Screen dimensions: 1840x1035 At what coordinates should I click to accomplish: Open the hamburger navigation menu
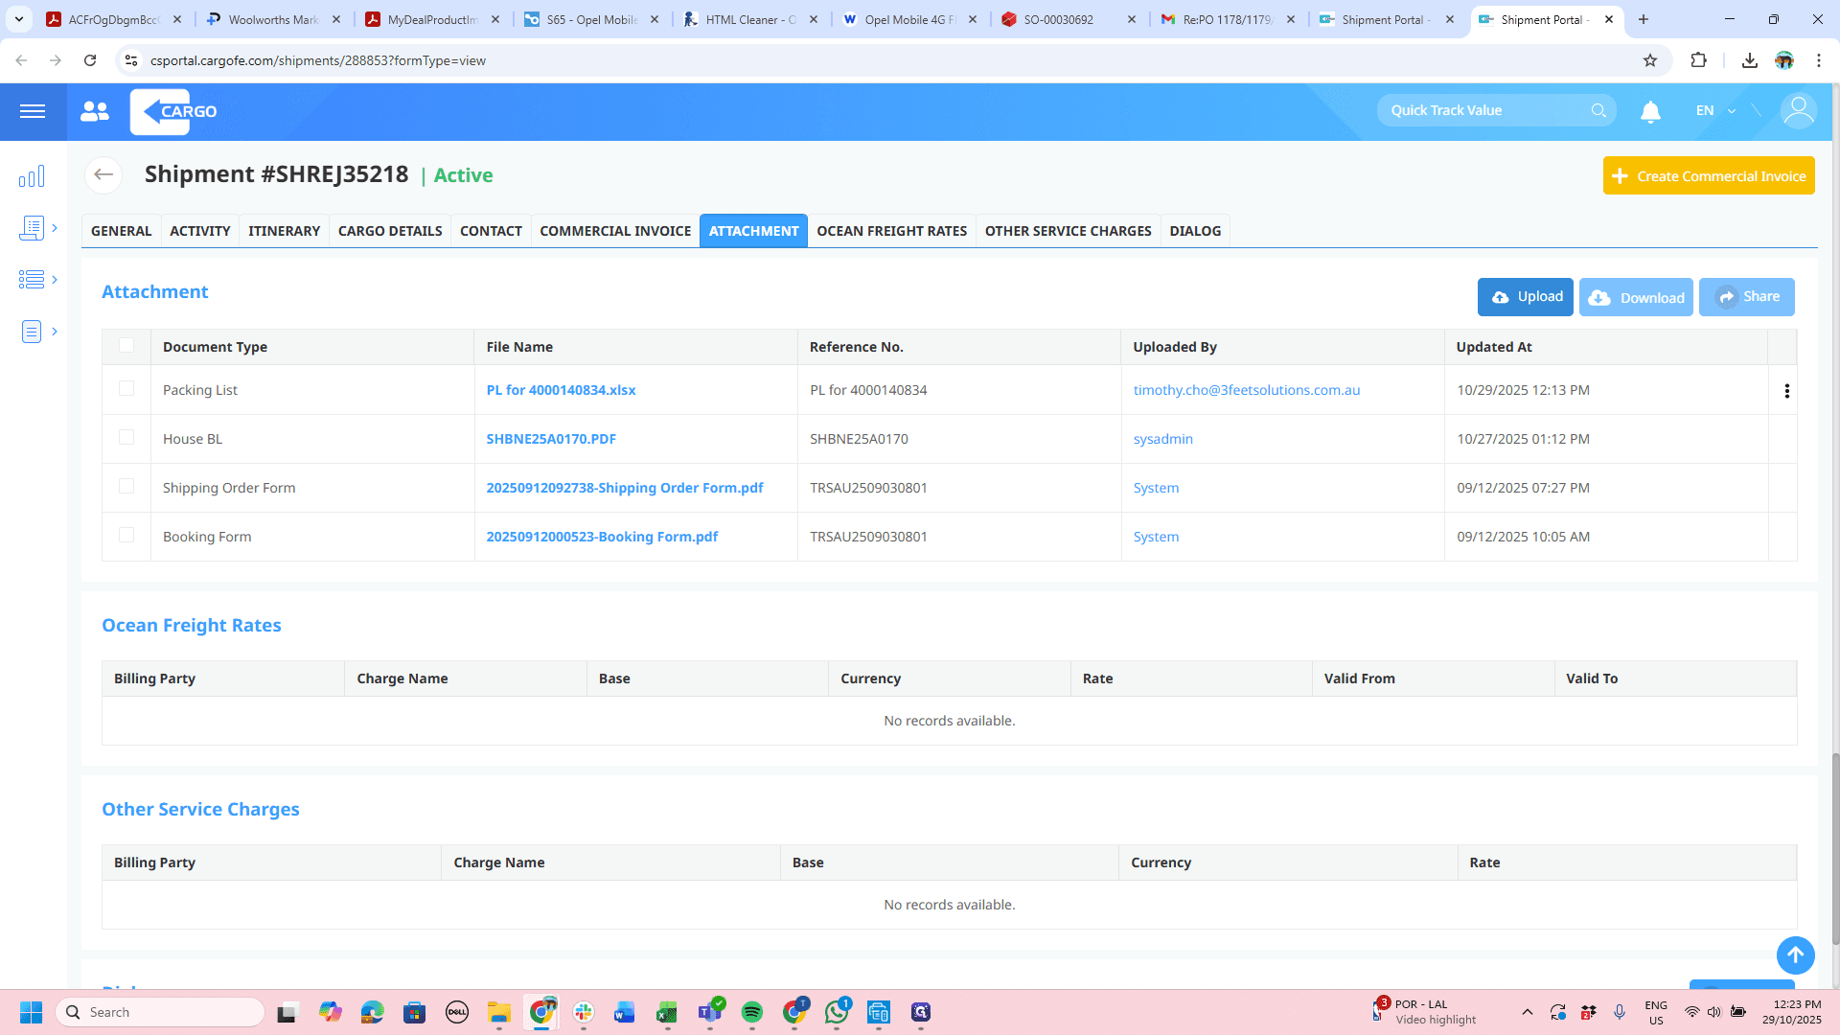(x=33, y=111)
